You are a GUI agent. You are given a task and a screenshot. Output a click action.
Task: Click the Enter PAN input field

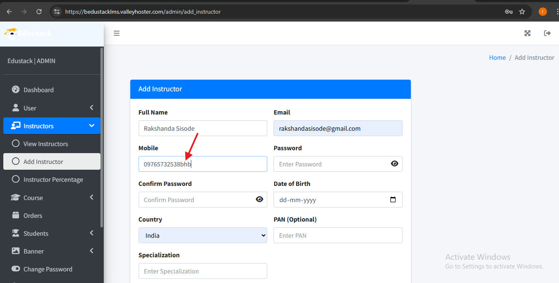(338, 235)
